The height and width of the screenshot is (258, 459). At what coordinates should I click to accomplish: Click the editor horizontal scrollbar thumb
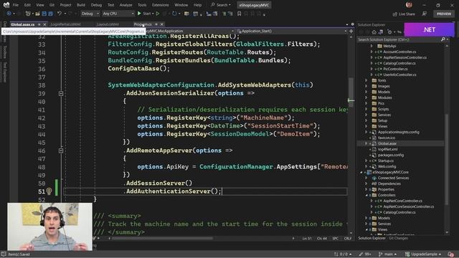pyautogui.click(x=163, y=239)
